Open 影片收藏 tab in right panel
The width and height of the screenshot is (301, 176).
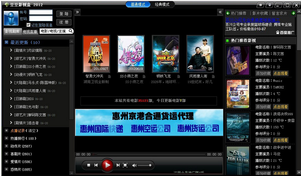coord(260,13)
